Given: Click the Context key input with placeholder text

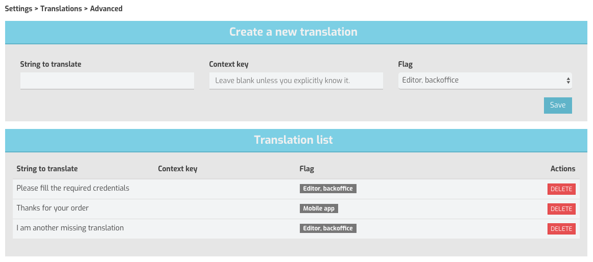Looking at the screenshot, I should click(x=296, y=81).
